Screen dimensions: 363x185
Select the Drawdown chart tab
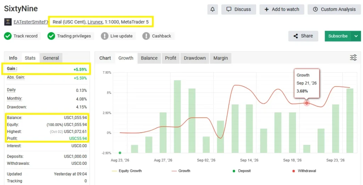tap(195, 58)
